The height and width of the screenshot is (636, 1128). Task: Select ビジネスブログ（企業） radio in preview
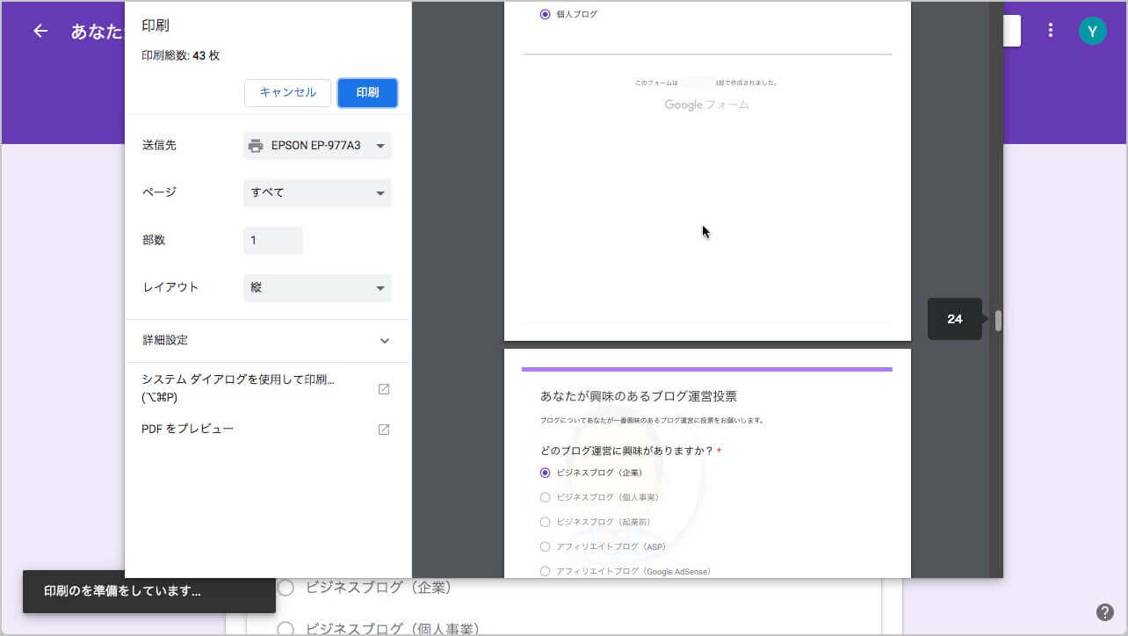coord(545,473)
